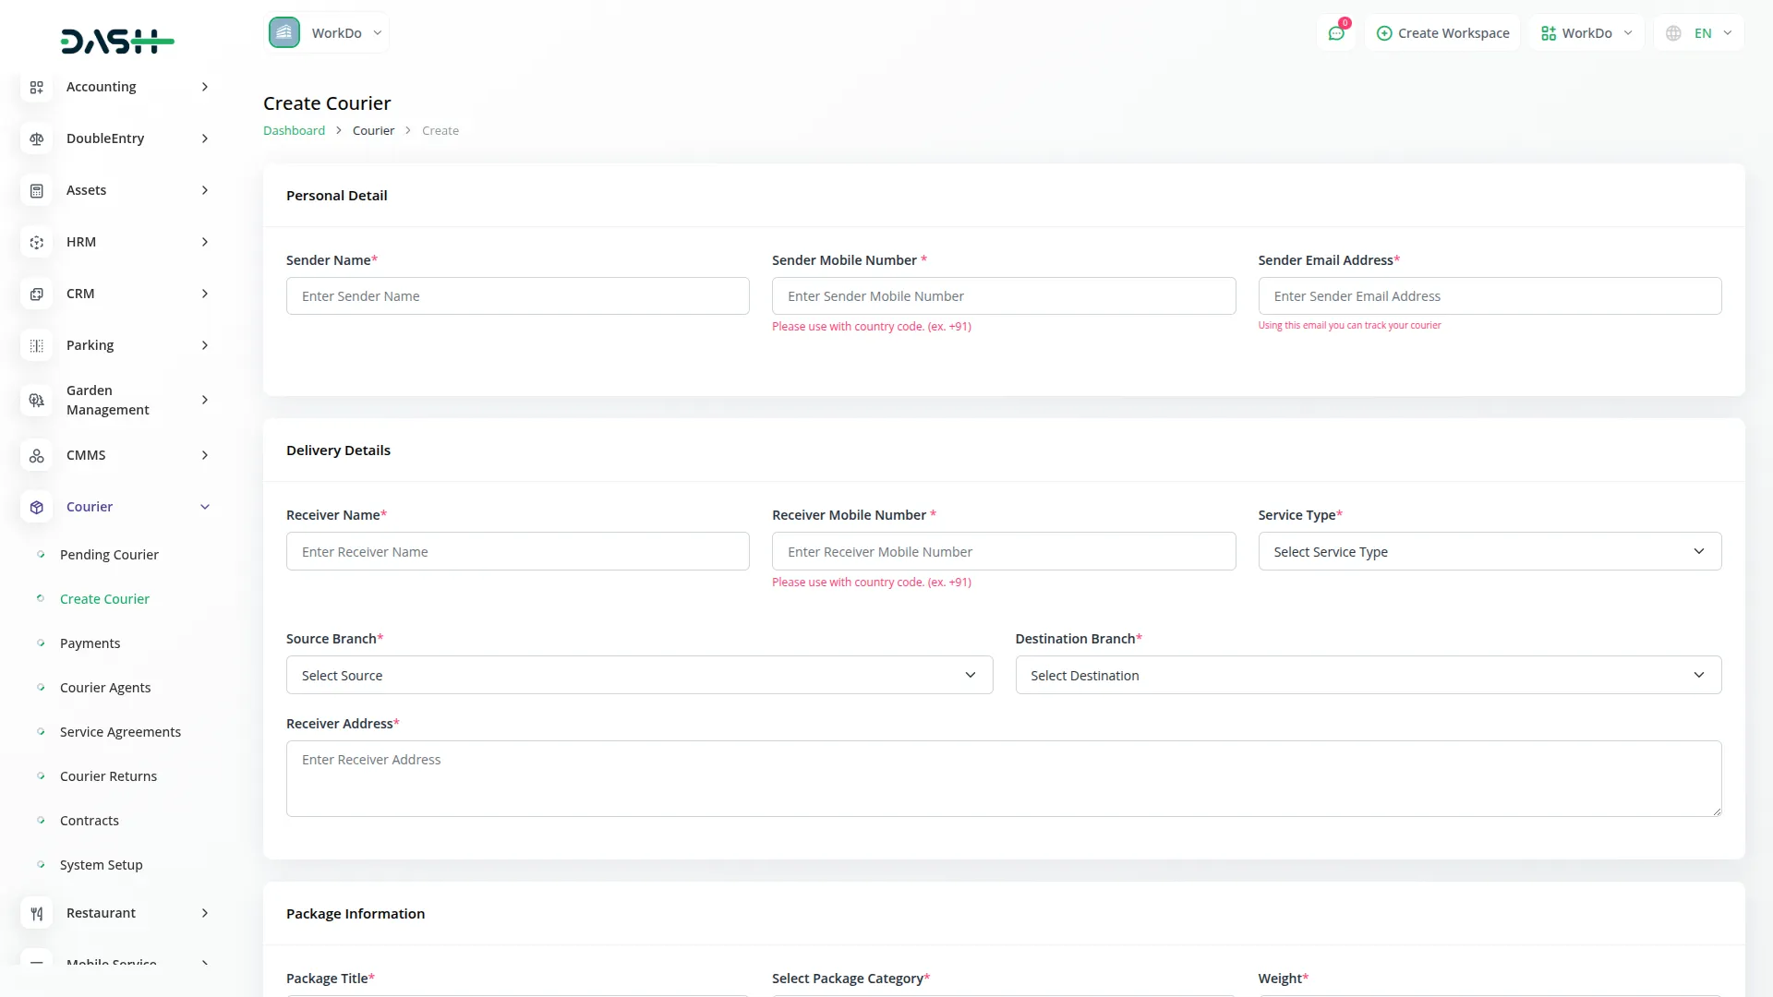Open the Select Service Type dropdown

1489,551
